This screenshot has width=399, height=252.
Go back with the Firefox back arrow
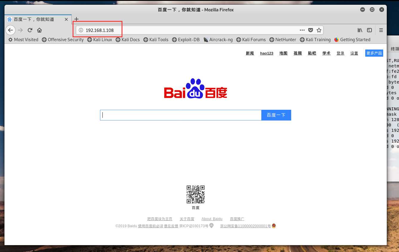[x=10, y=30]
